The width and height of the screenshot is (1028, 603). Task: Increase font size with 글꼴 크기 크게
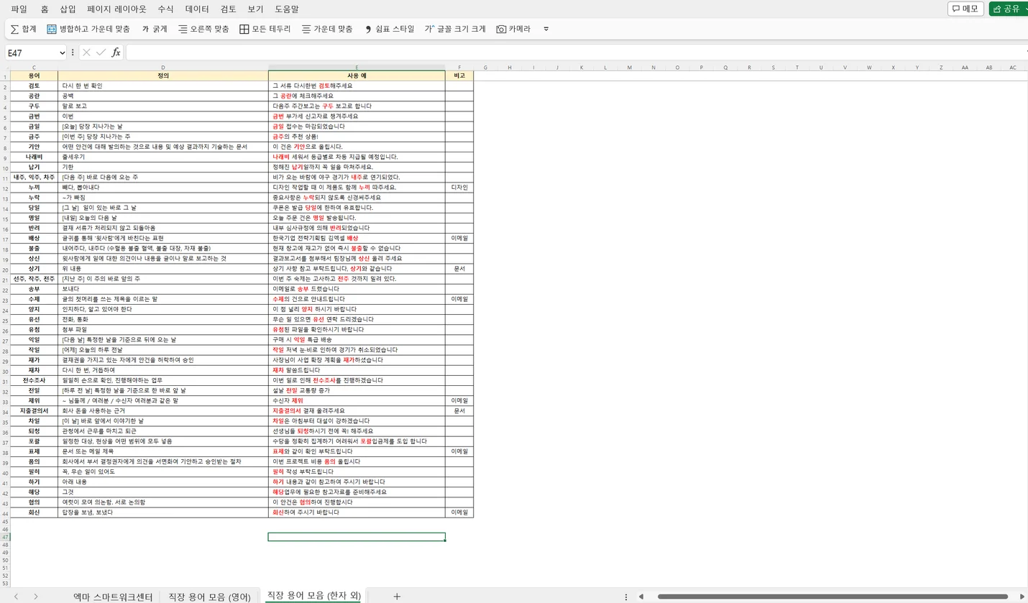coord(455,29)
